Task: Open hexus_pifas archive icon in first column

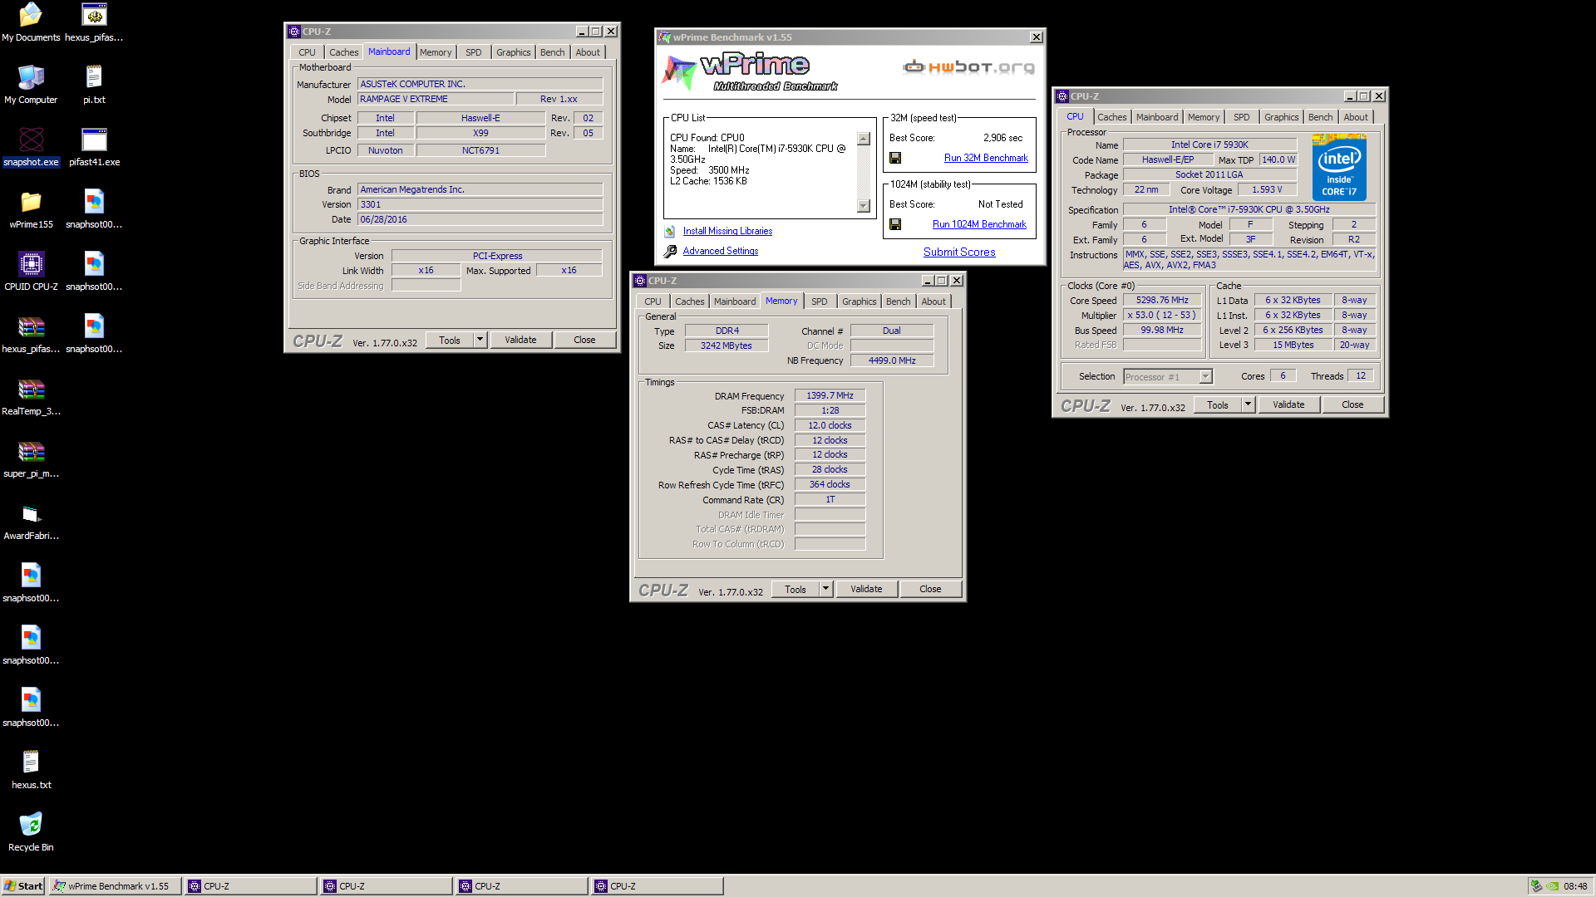Action: point(31,334)
